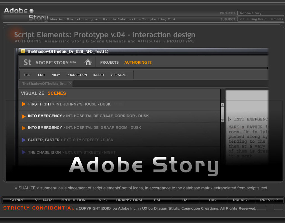Screen dimensions: 285x223
Task: Open the INSERT menu
Action: tap(99, 75)
